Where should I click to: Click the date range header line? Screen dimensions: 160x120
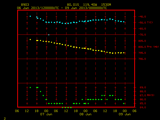[x=62, y=8]
